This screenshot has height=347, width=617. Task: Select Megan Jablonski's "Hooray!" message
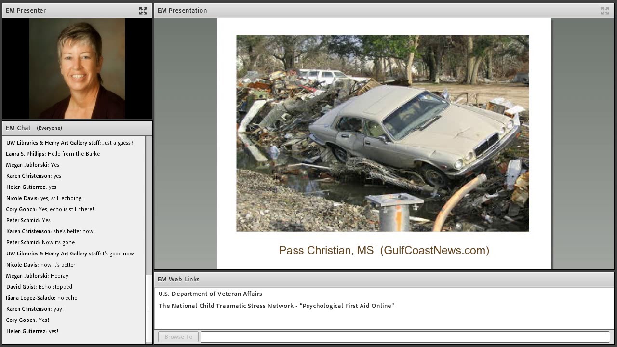coord(38,276)
